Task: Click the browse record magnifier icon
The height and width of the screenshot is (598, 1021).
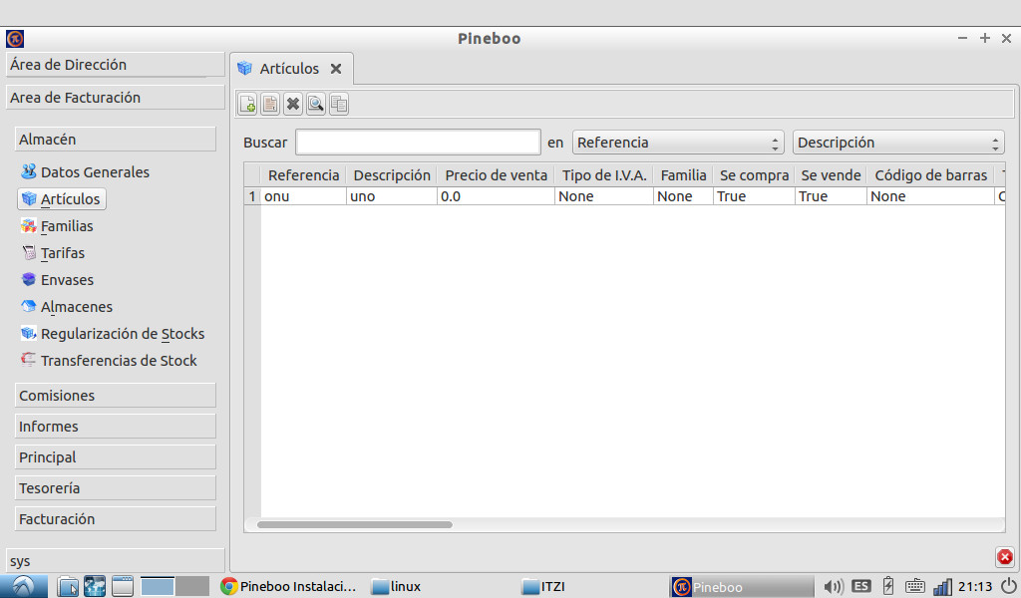Action: pyautogui.click(x=316, y=104)
